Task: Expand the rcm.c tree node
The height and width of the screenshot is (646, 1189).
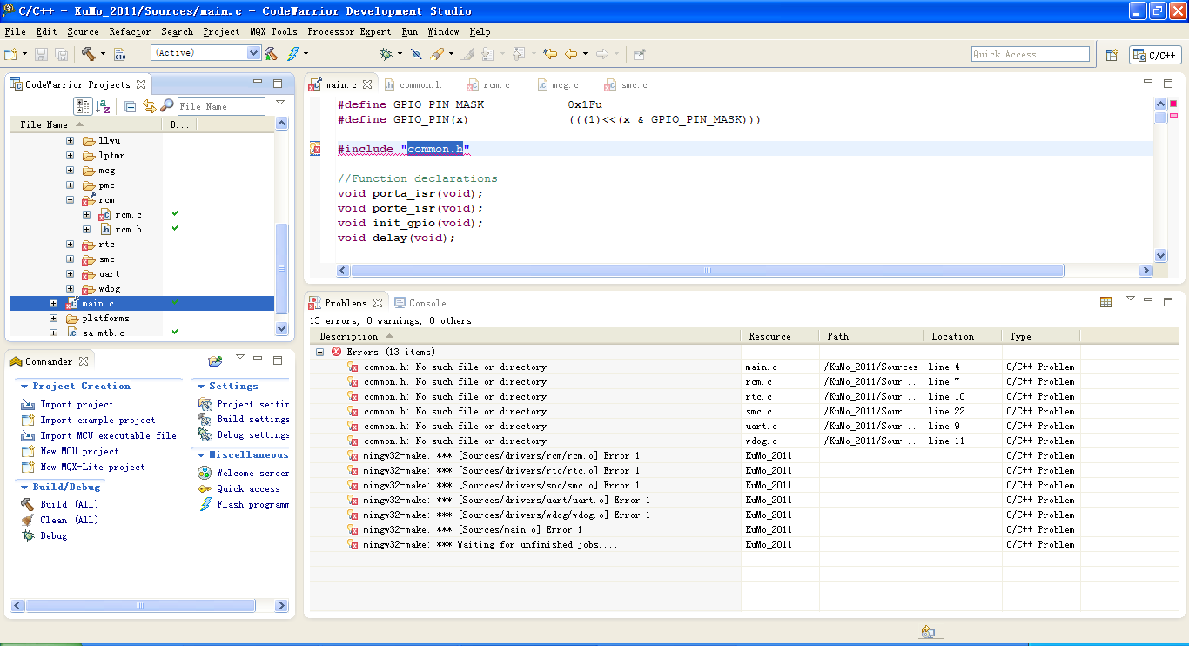Action: (x=86, y=215)
